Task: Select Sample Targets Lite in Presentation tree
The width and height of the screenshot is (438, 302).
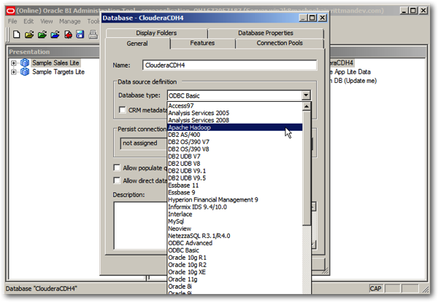Action: click(x=58, y=72)
